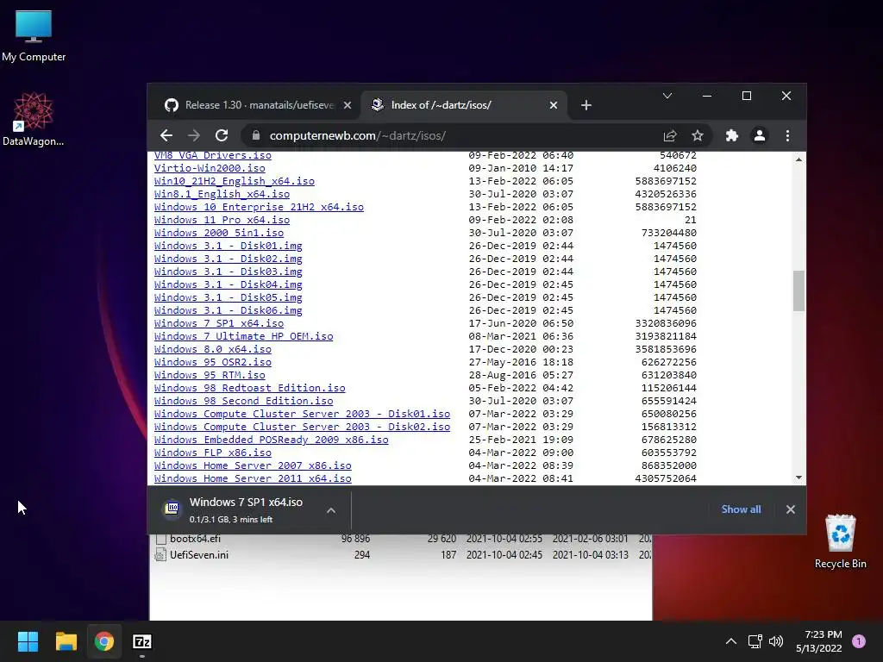
Task: Close the Index of /~dartz/isos/ tab
Action: pos(554,105)
